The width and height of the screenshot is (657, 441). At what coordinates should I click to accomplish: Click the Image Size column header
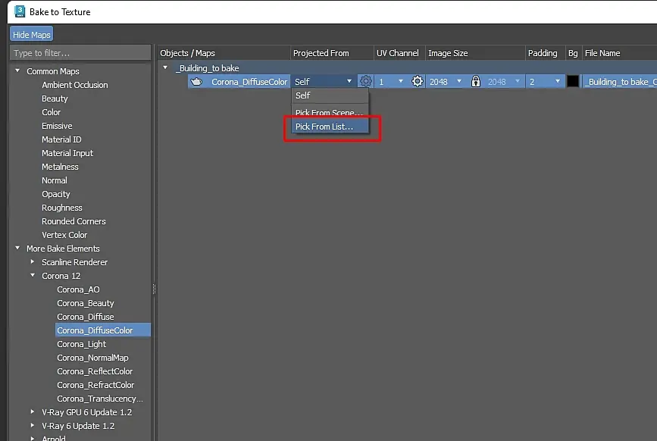[x=448, y=53]
